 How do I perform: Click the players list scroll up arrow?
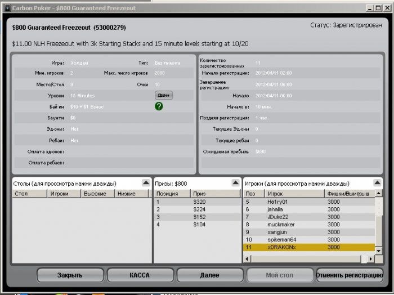tap(378, 193)
